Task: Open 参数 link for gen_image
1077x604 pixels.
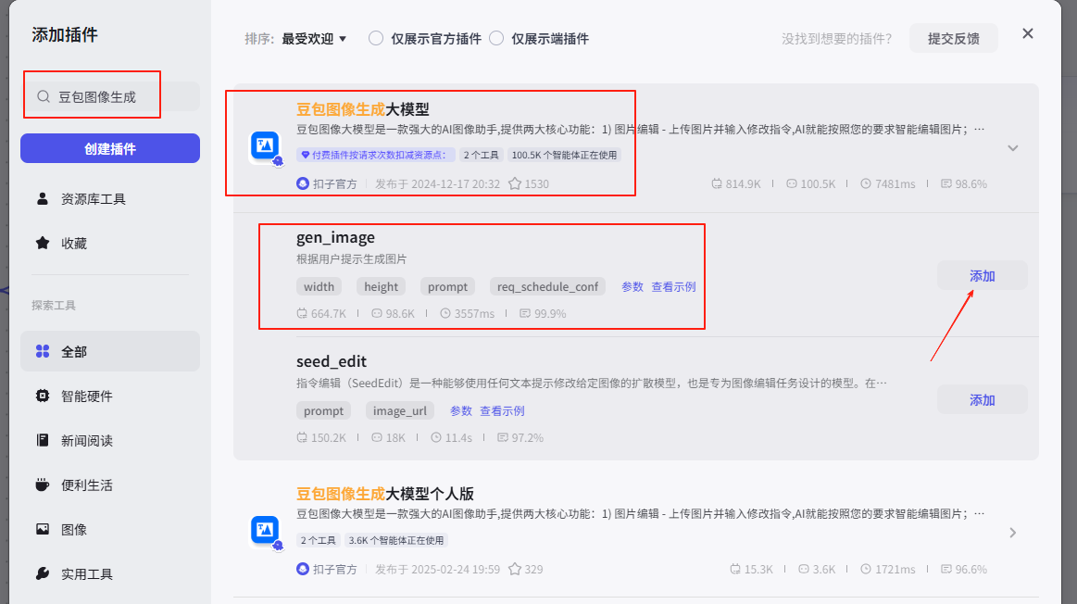Action: click(632, 286)
